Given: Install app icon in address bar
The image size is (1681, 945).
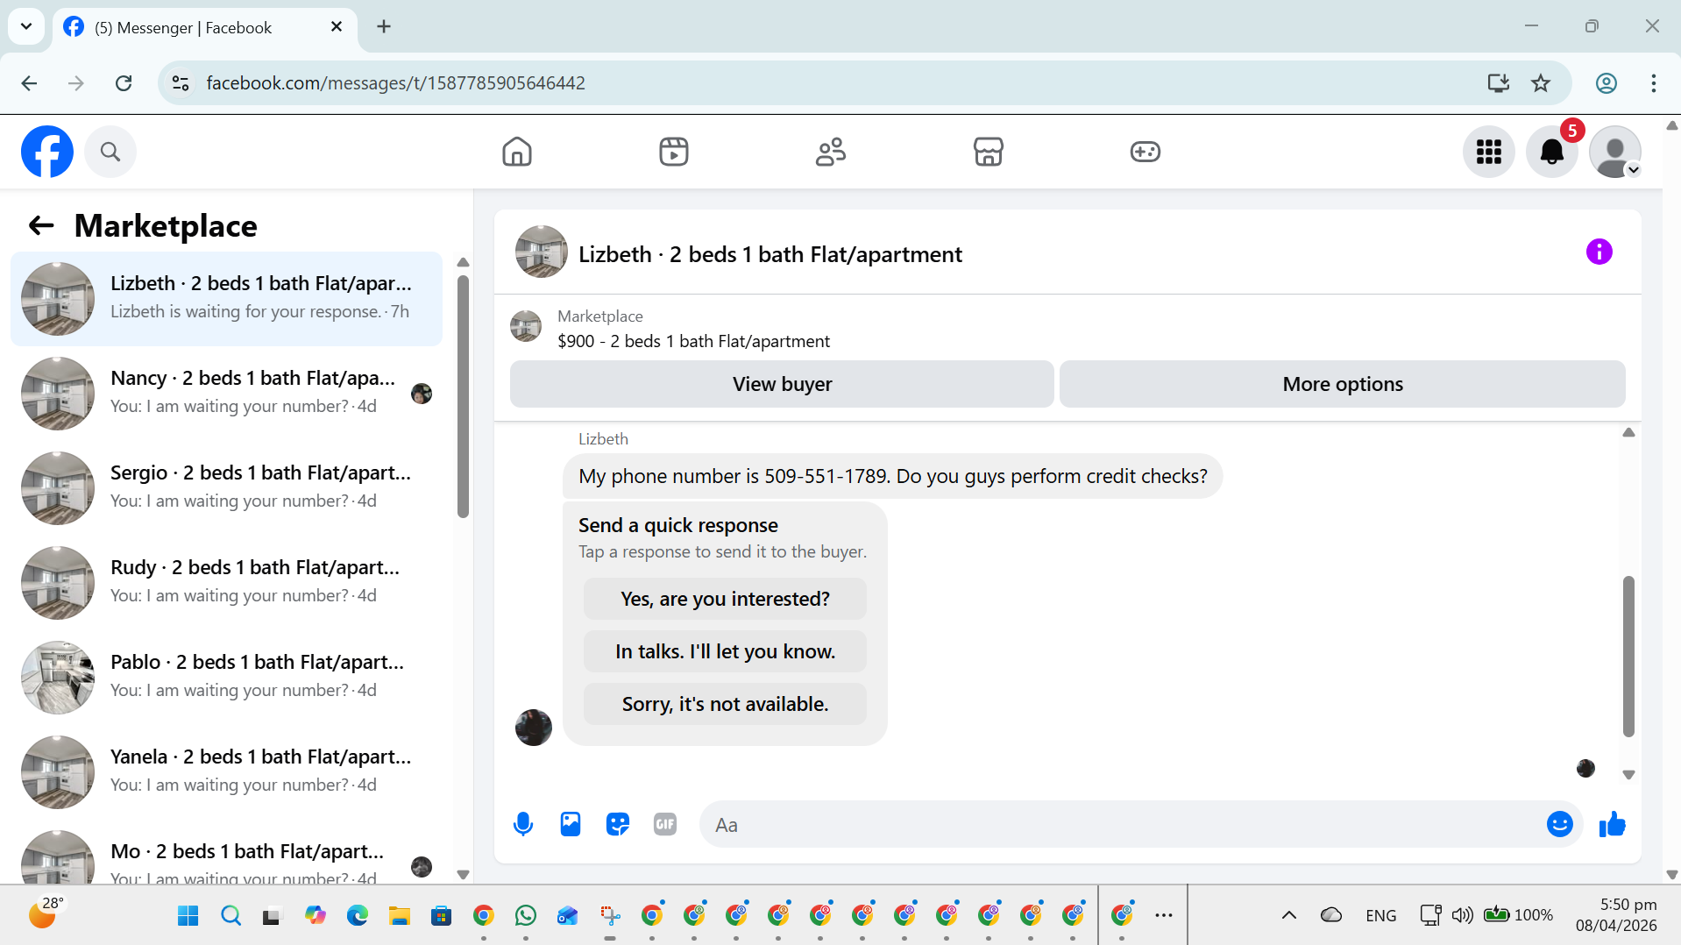Looking at the screenshot, I should [x=1499, y=83].
